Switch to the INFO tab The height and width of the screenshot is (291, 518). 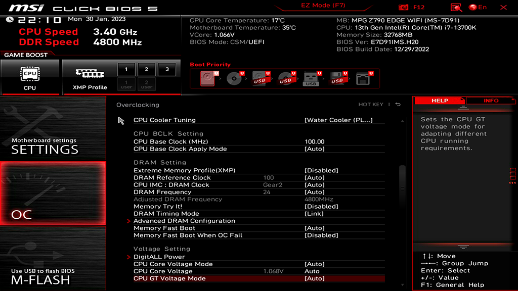(x=490, y=100)
